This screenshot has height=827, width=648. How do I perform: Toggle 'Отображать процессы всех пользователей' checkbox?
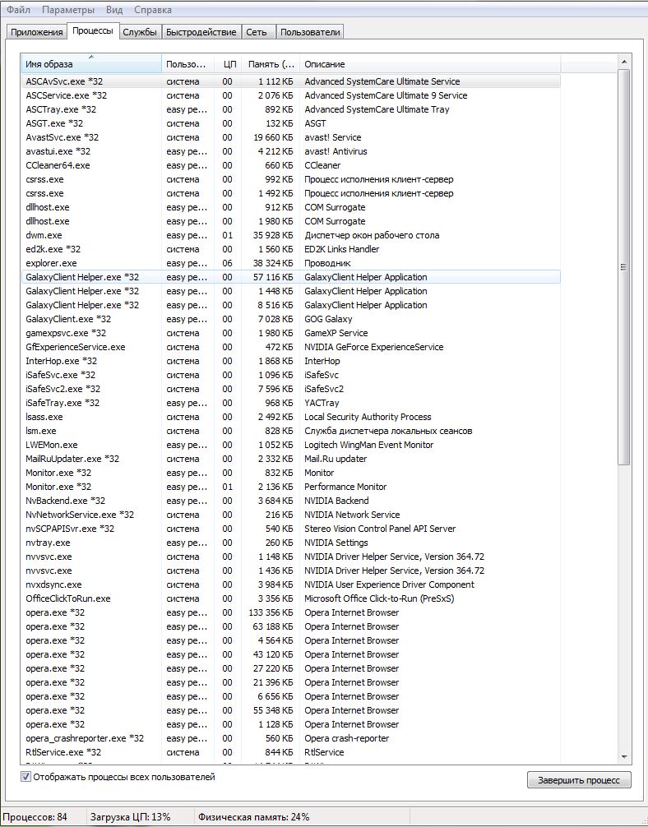25,777
